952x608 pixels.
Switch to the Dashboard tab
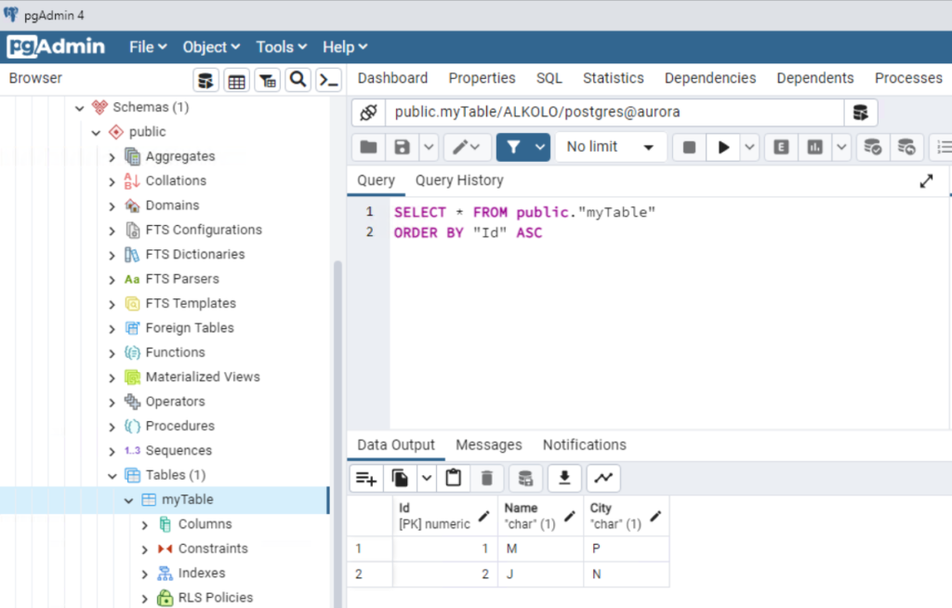point(393,78)
